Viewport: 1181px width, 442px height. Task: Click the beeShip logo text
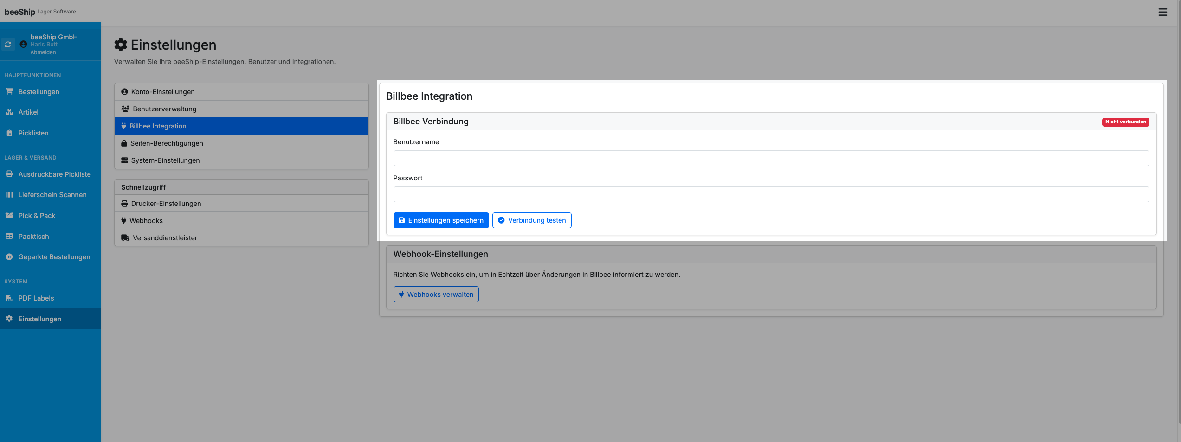tap(20, 12)
